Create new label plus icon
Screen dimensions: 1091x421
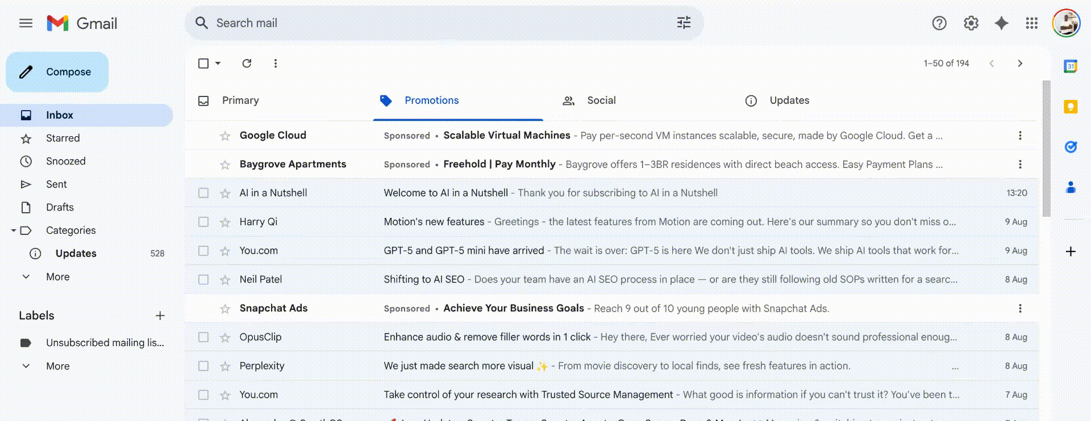tap(160, 315)
